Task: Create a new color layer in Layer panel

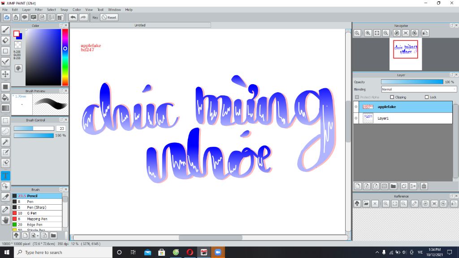Action: coord(358,186)
